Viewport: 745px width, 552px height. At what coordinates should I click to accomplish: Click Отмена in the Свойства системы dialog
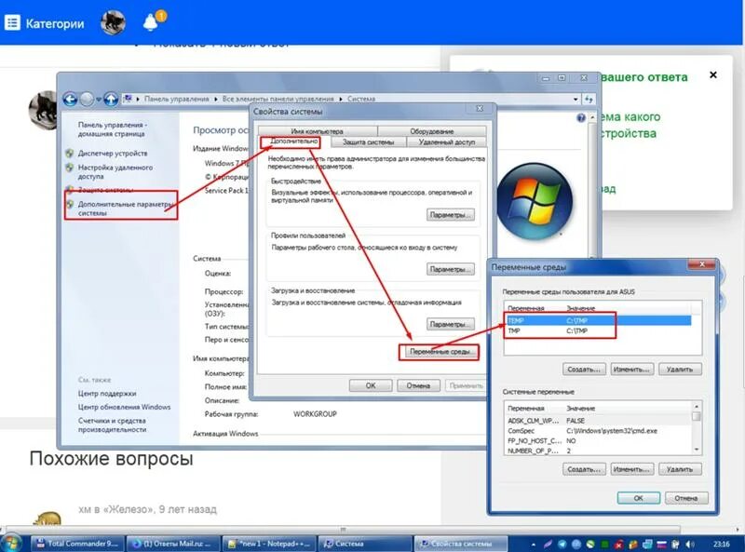point(418,385)
